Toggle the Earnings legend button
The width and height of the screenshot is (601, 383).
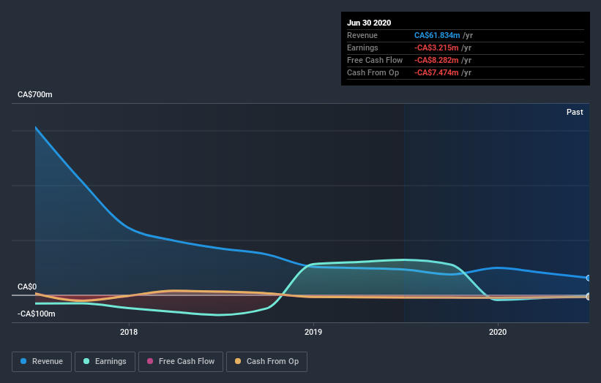click(105, 362)
